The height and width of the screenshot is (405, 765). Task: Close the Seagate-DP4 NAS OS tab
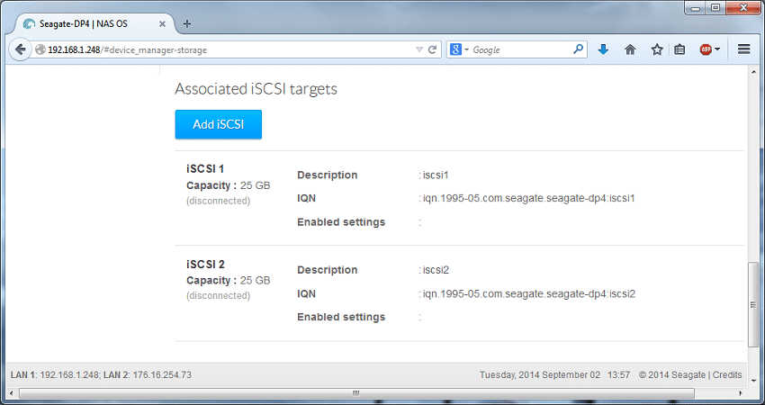click(x=163, y=24)
